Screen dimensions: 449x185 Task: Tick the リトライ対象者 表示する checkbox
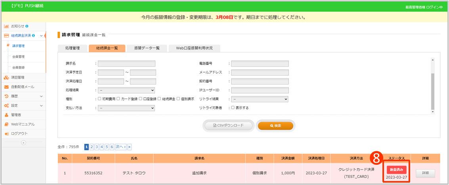[233, 108]
